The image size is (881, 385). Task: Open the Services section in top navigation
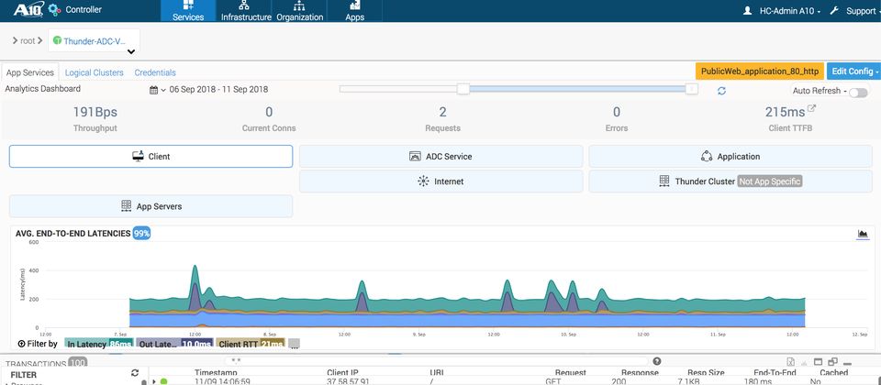coord(188,11)
